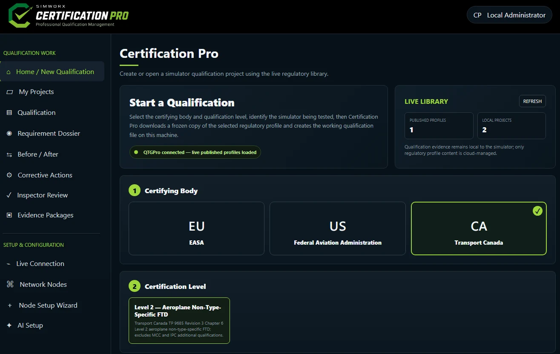Refresh the Live Library
This screenshot has width=560, height=354.
[x=532, y=101]
